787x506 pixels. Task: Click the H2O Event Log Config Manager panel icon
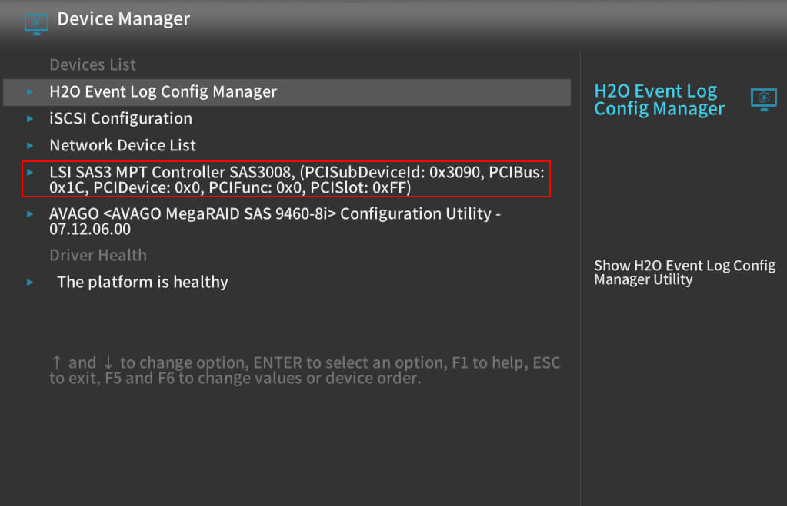763,99
